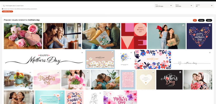Open the heart line art mothers day image
The image size is (216, 104).
coord(192,59)
